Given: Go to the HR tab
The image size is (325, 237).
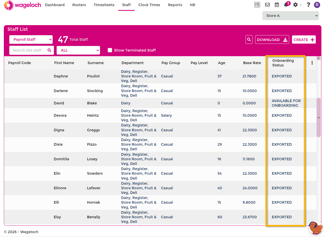Looking at the screenshot, I should coord(193,5).
